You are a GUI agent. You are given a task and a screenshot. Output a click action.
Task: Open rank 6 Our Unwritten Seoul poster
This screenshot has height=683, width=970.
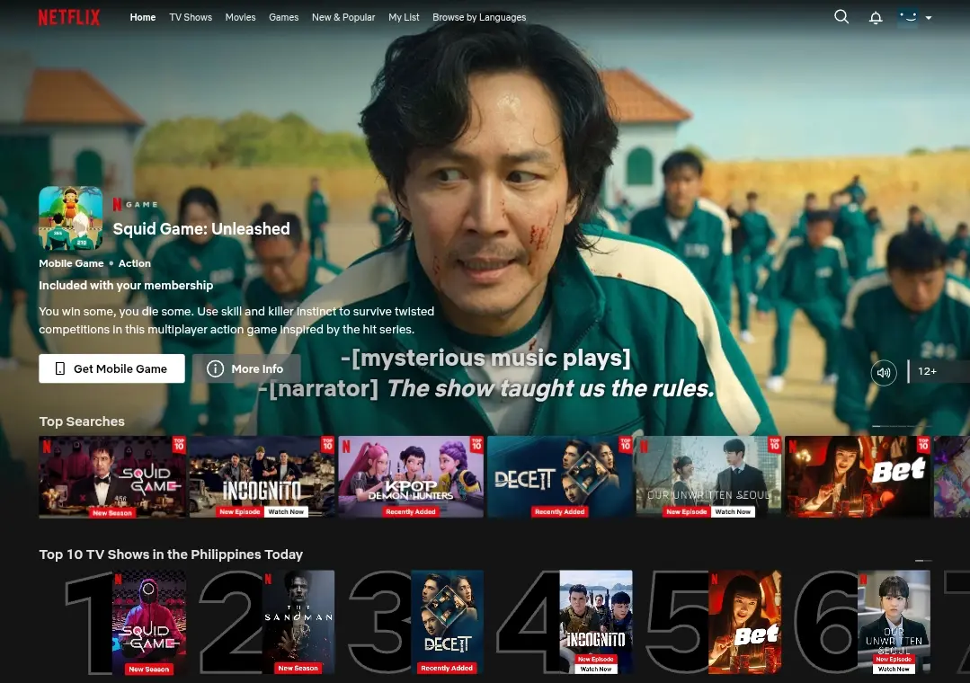coord(894,623)
